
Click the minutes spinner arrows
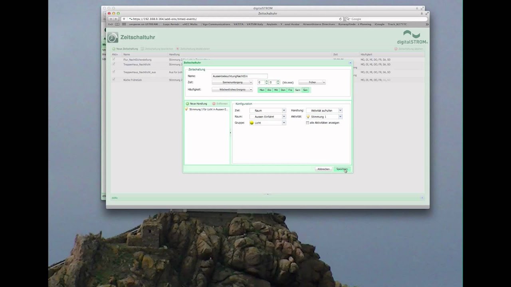(278, 82)
